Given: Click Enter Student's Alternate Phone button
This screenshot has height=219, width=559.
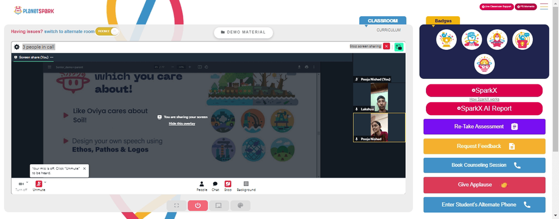Looking at the screenshot, I should click(484, 205).
